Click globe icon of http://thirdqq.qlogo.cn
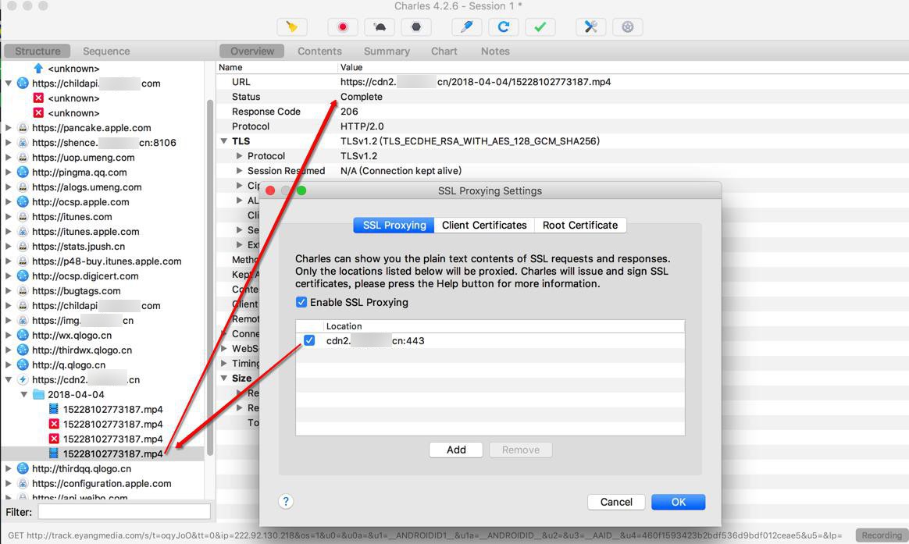This screenshot has width=909, height=544. tap(23, 469)
